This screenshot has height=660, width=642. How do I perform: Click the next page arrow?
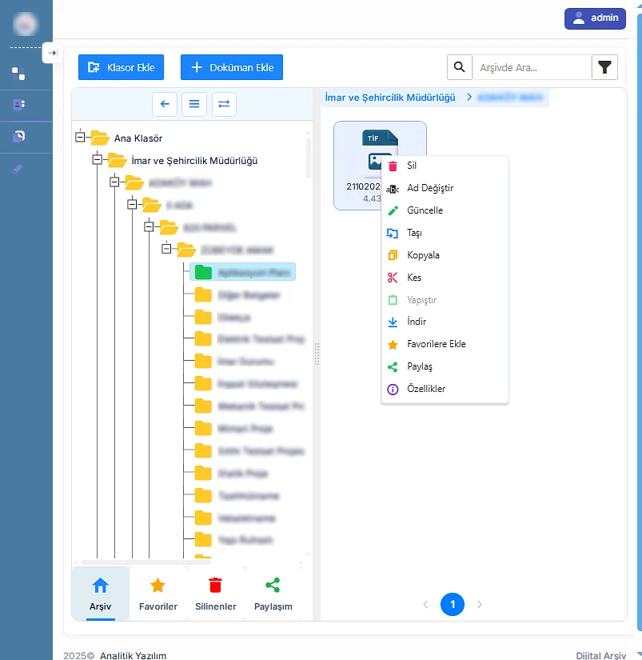pyautogui.click(x=479, y=605)
